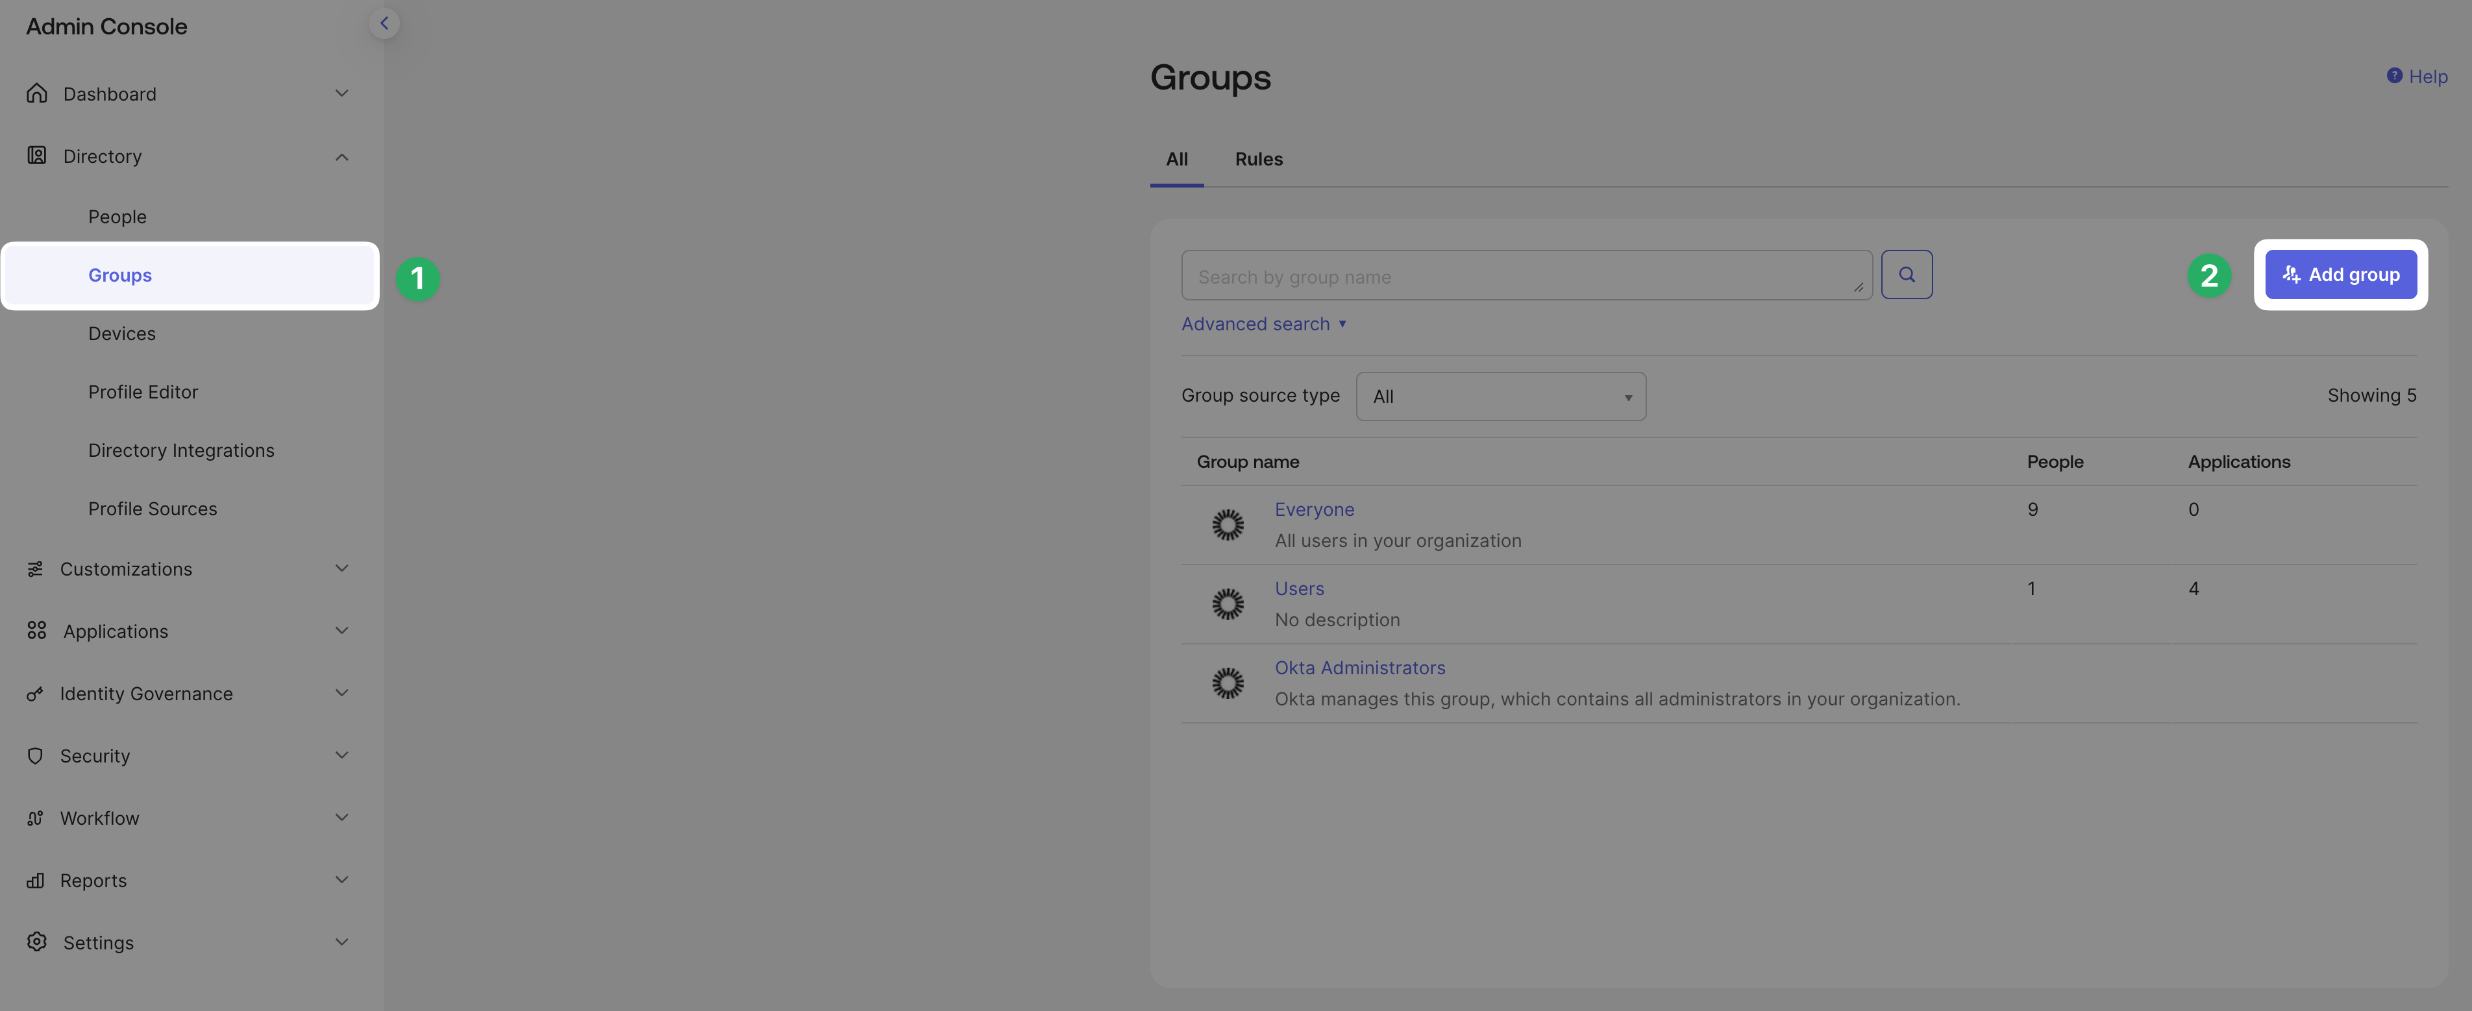Open the Okta Administrators group link

click(x=1360, y=668)
